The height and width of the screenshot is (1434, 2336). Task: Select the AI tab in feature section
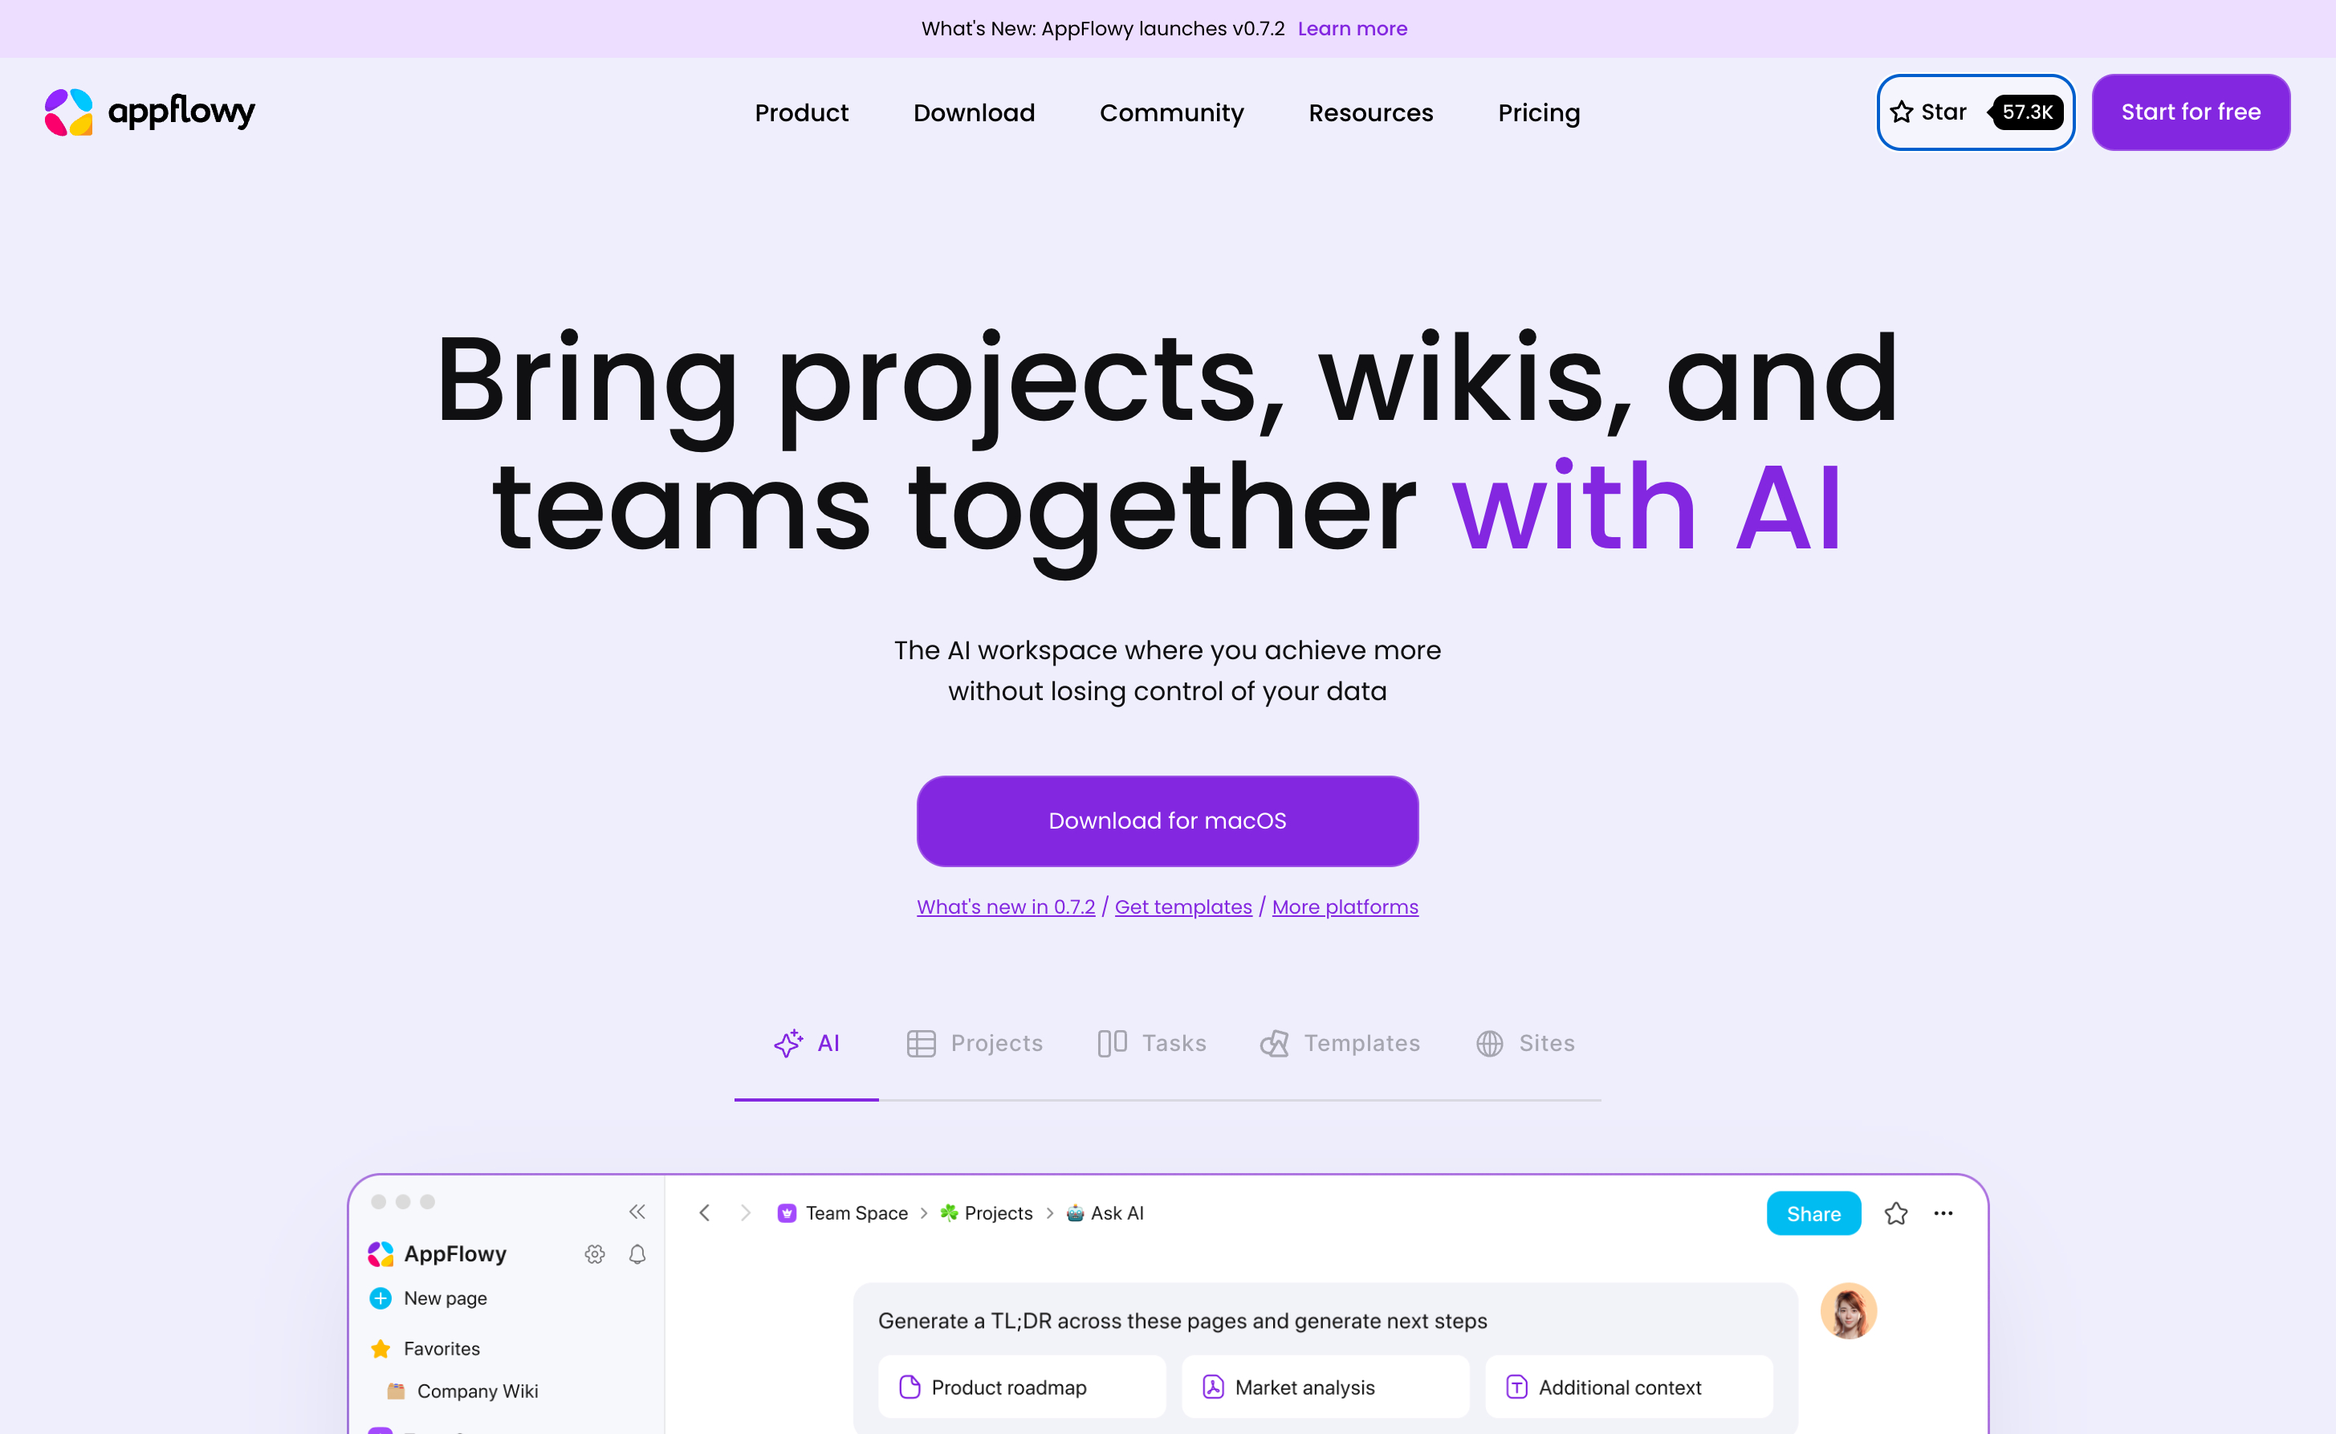806,1043
